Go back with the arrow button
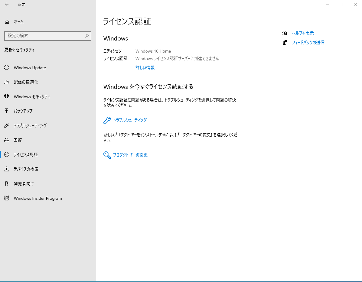The height and width of the screenshot is (282, 362). [7, 5]
